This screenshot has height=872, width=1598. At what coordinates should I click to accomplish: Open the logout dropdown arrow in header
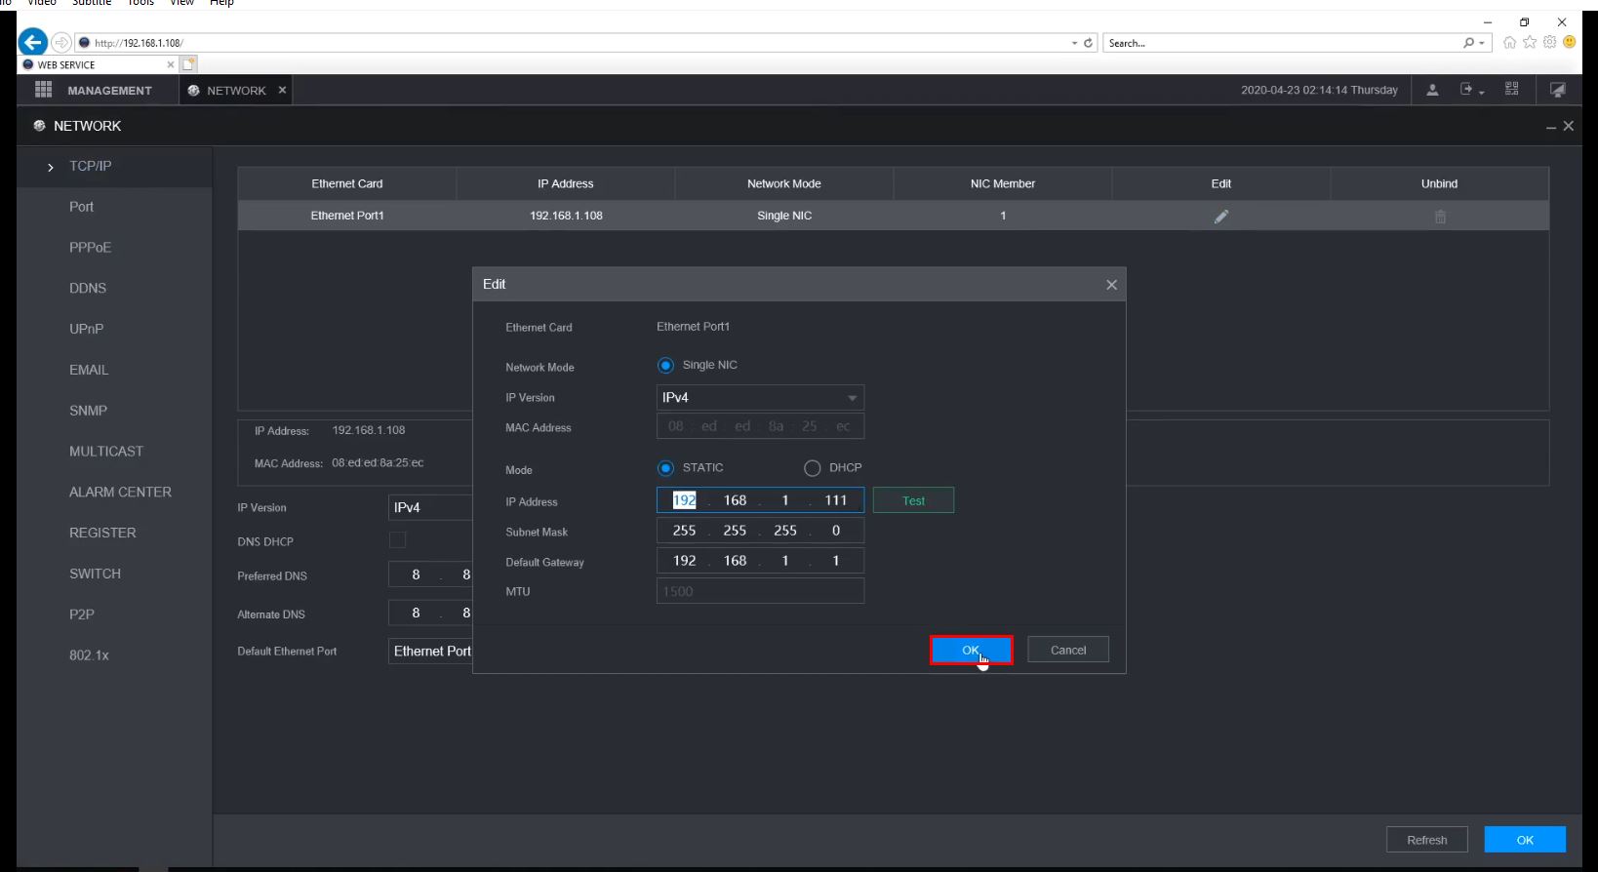pos(1481,92)
